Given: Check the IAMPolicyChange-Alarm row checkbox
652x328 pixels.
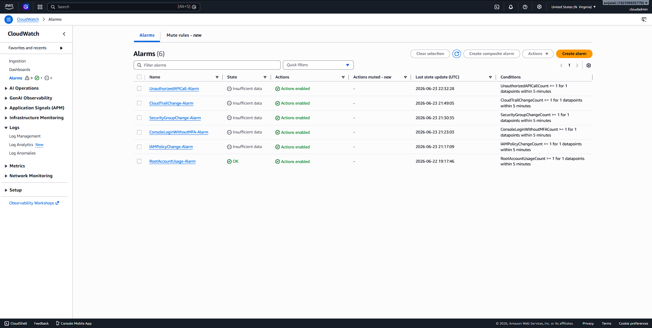Looking at the screenshot, I should (x=139, y=147).
